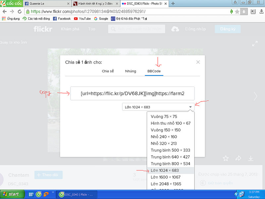Click the flickr logo
The width and height of the screenshot is (265, 199).
pos(43,29)
